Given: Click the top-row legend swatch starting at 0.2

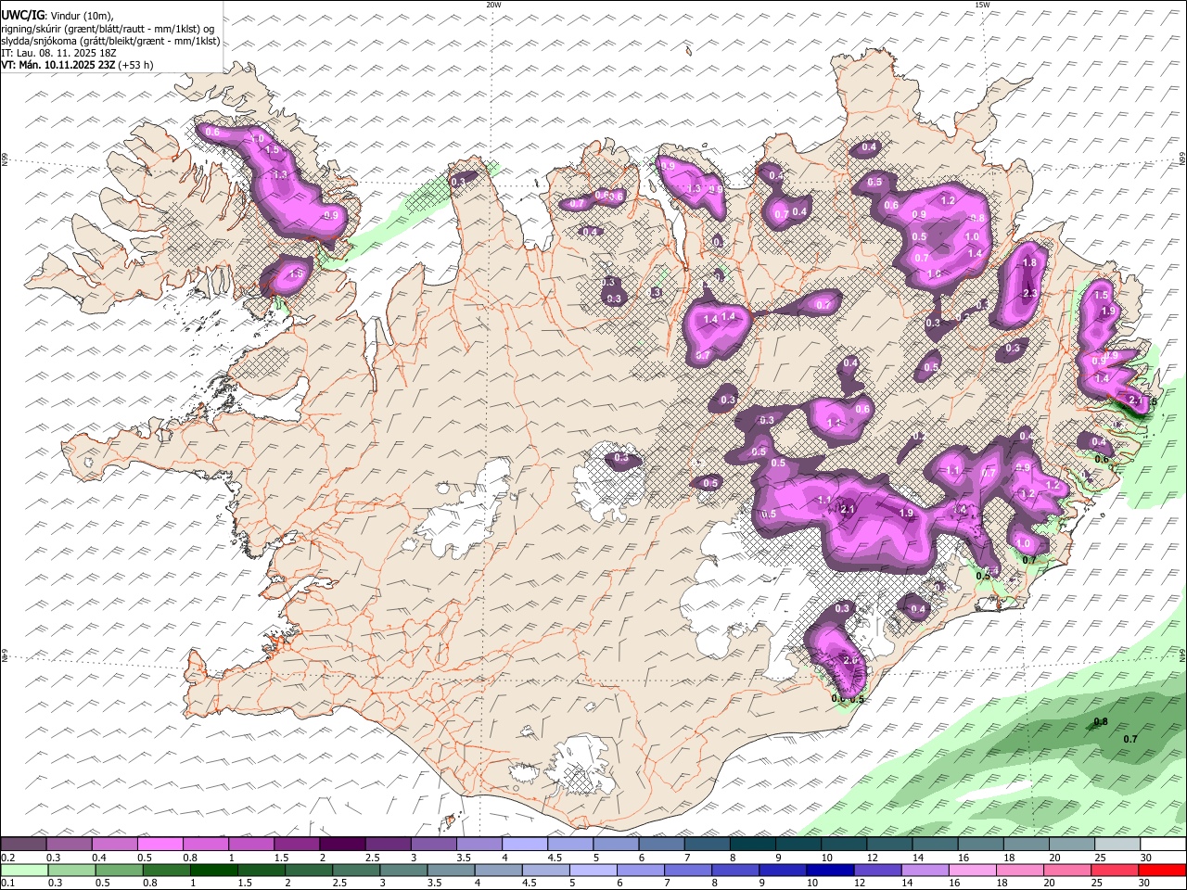Looking at the screenshot, I should click(x=23, y=844).
